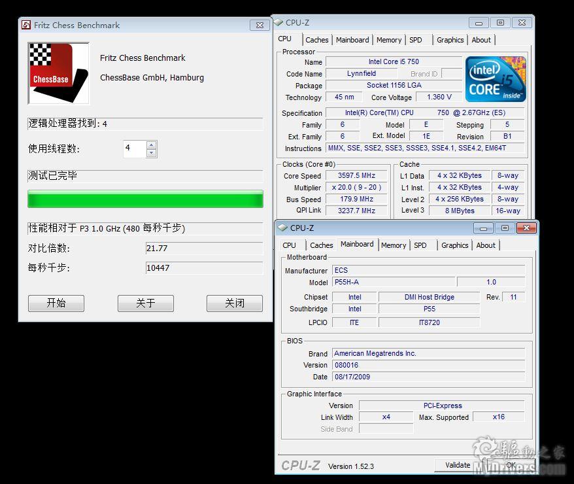The height and width of the screenshot is (484, 574).
Task: Click the 对比倍数 value 21.77
Action: click(204, 249)
